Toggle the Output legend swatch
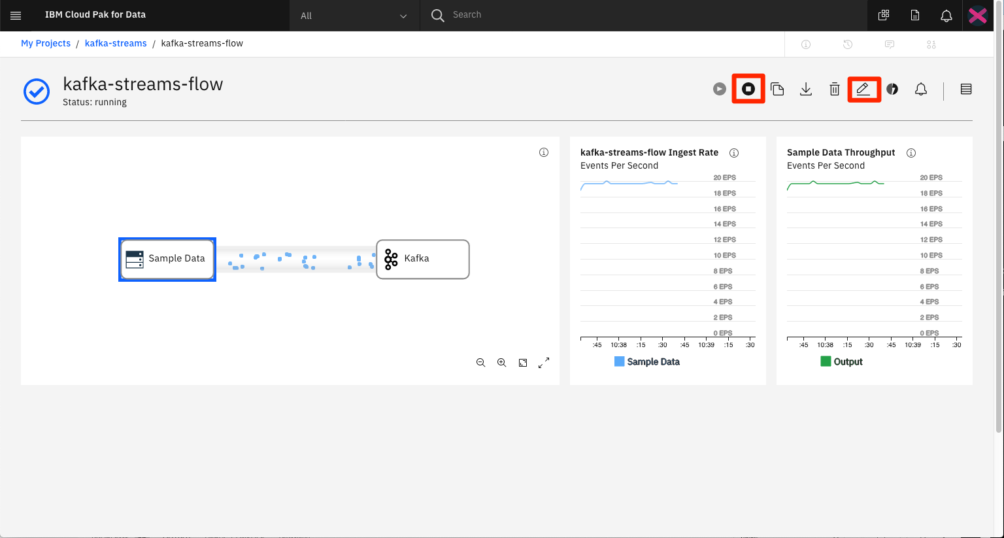The width and height of the screenshot is (1004, 538). [826, 361]
